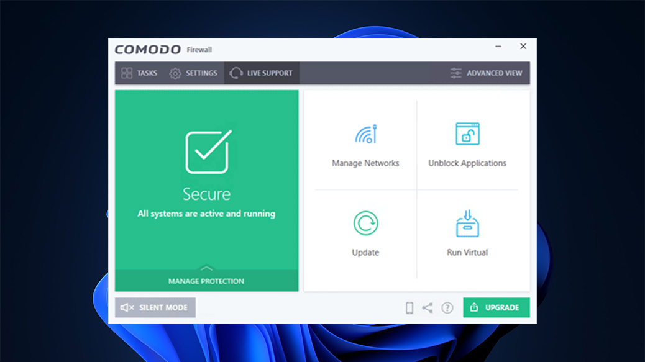Close the Comodo Firewall window
Screen dimensions: 645x362
(x=523, y=47)
